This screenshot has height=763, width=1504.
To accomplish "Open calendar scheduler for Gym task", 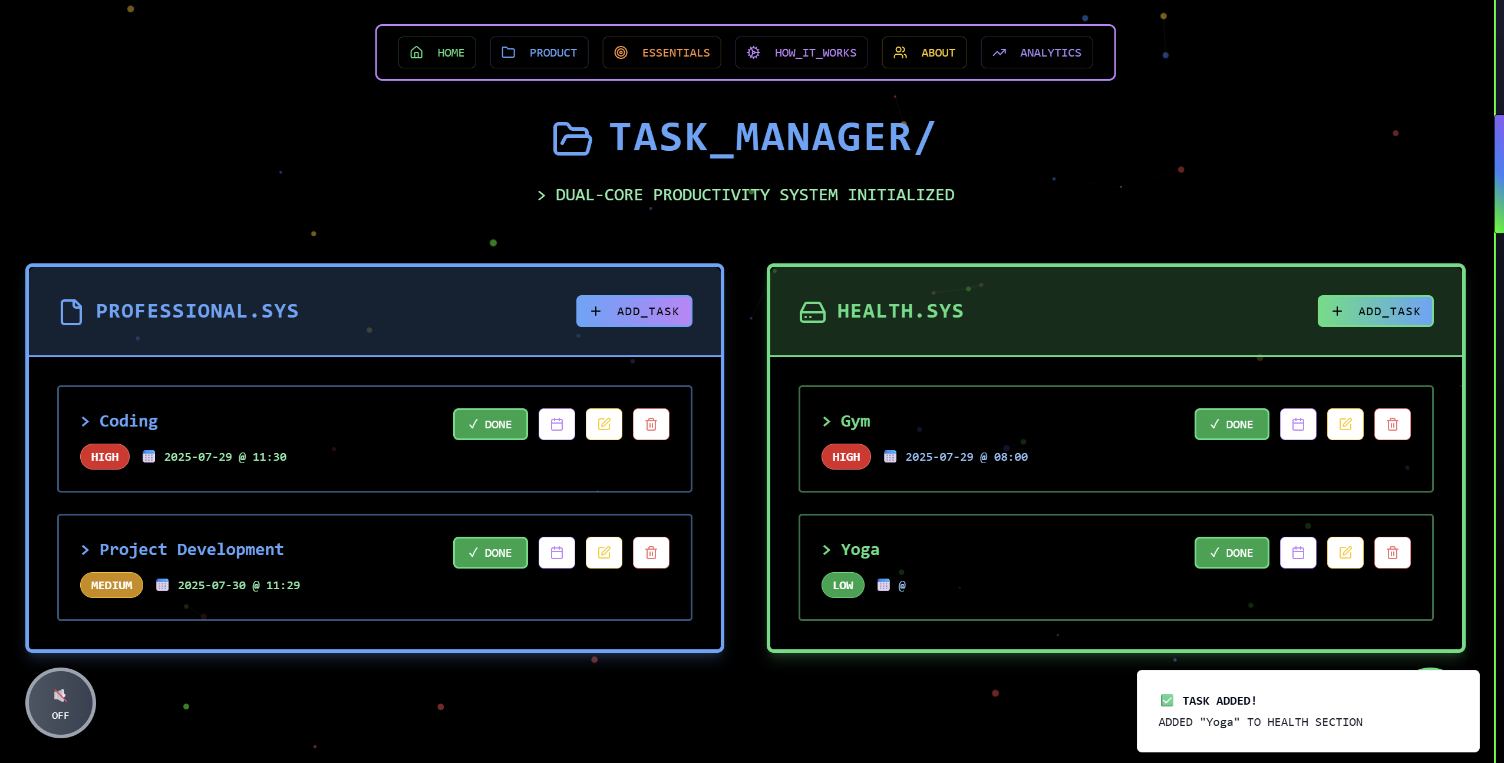I will pos(1298,424).
